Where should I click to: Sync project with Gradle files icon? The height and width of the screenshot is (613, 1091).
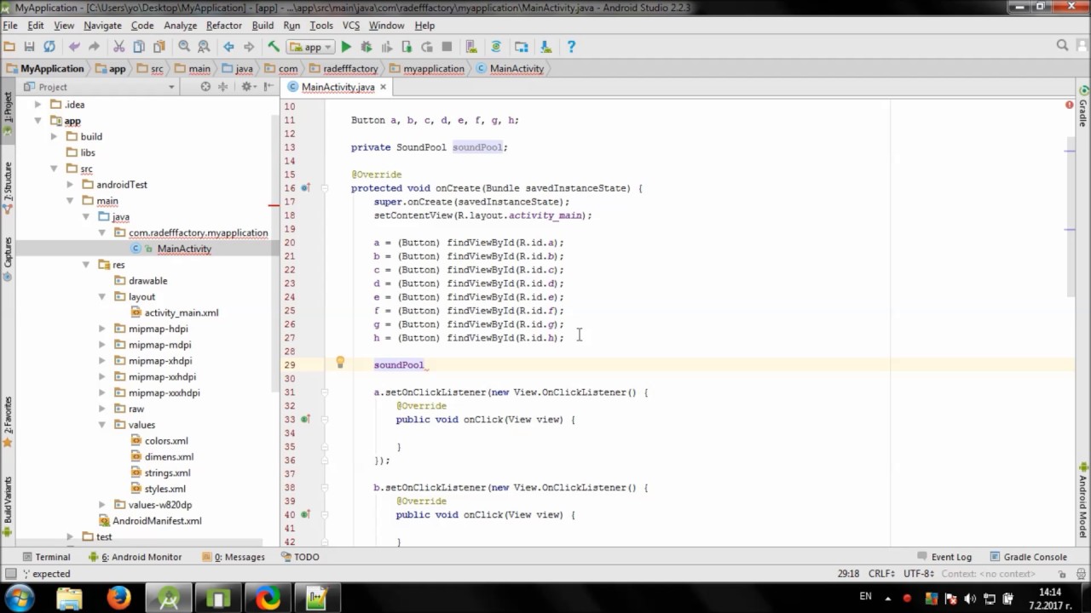click(x=496, y=47)
